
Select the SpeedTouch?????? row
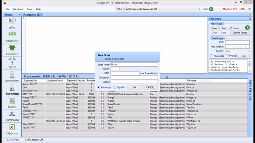135,104
